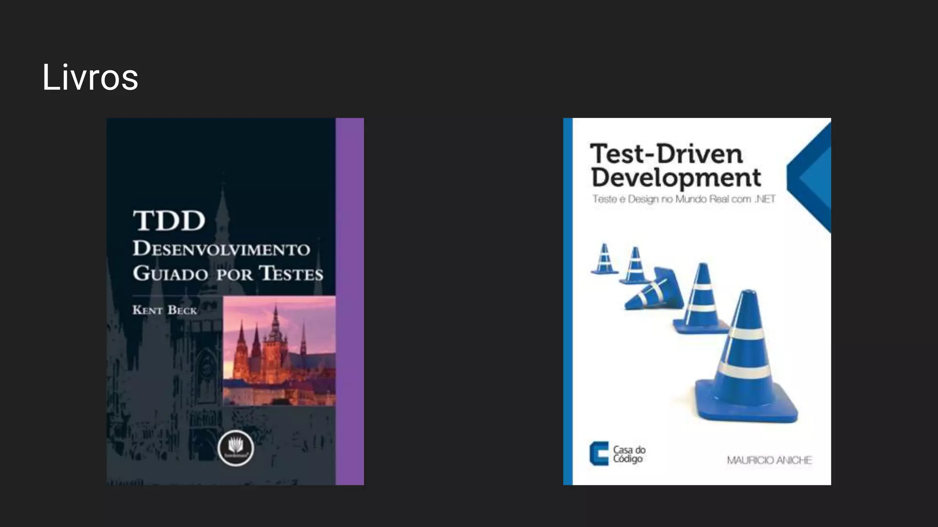Image resolution: width=938 pixels, height=527 pixels.
Task: Click the Livros slide title
Action: 90,77
